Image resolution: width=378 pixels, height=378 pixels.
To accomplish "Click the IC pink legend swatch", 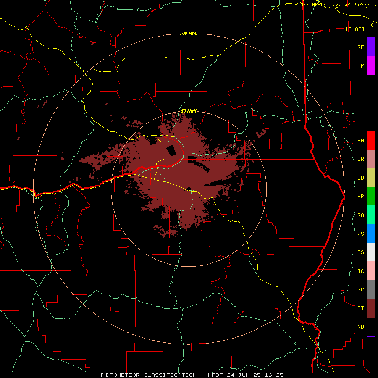I will pos(371,271).
